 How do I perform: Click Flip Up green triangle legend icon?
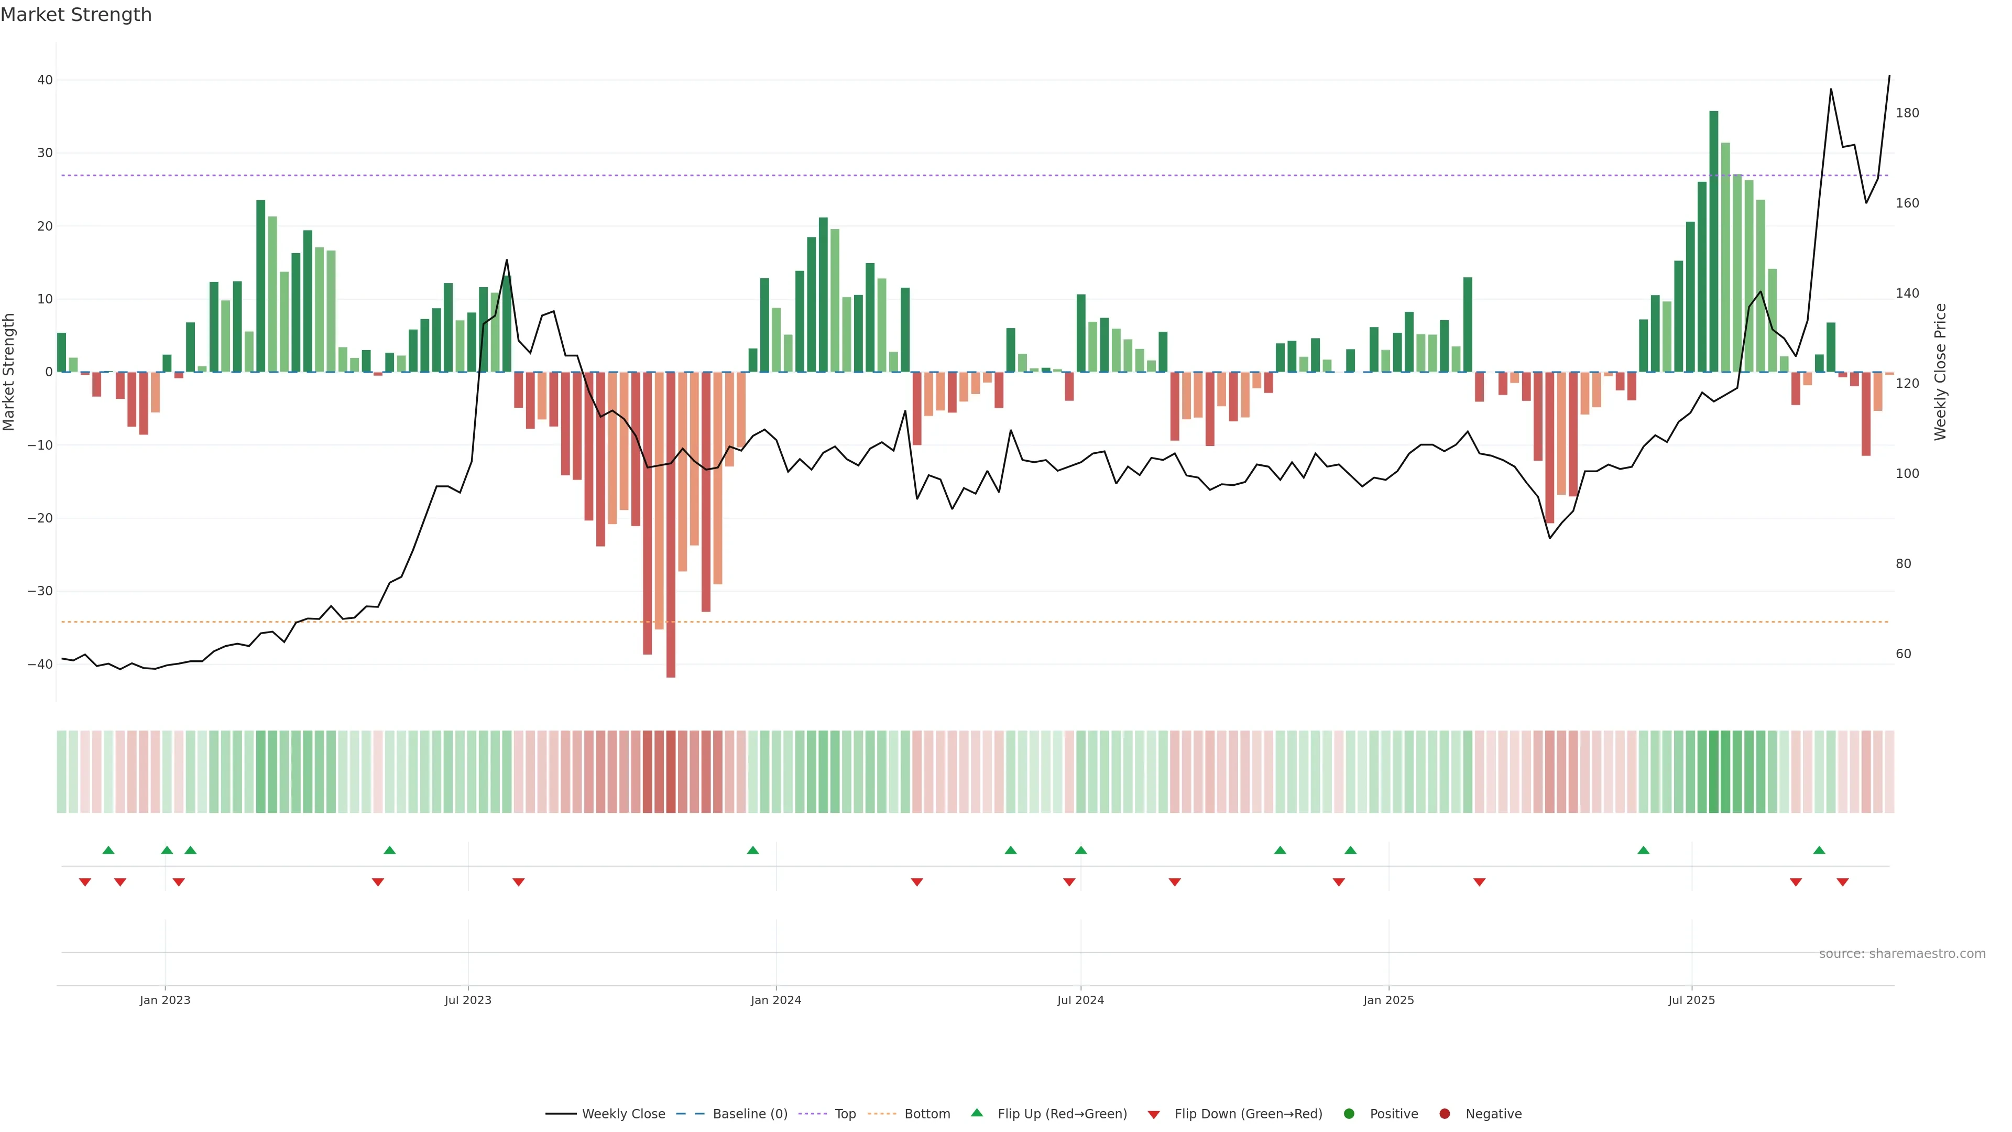(976, 1113)
